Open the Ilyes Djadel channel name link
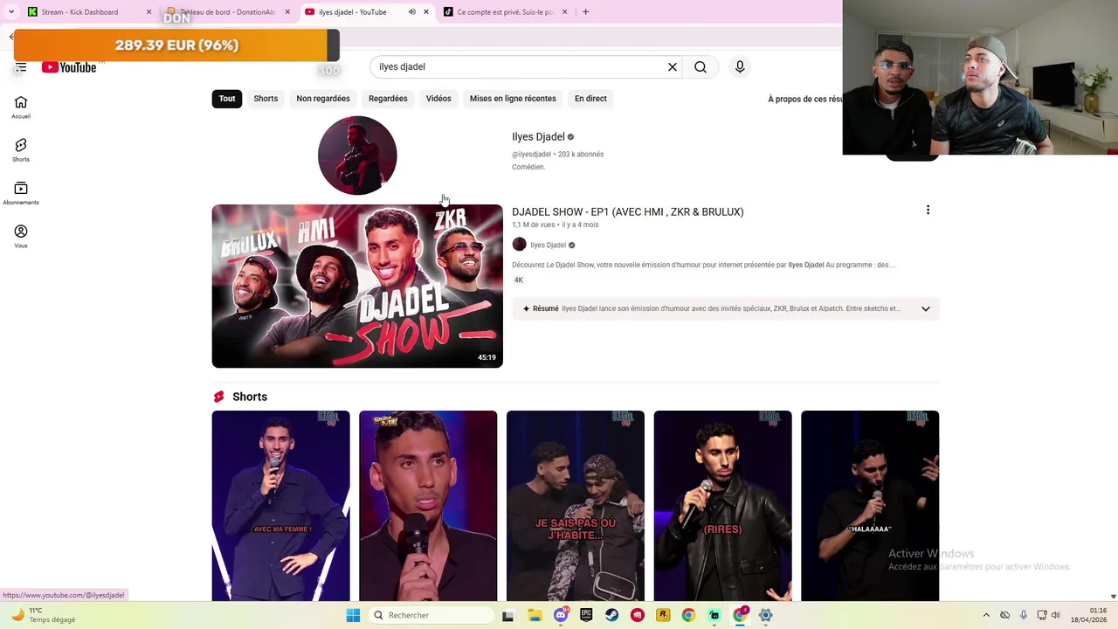 pos(538,136)
